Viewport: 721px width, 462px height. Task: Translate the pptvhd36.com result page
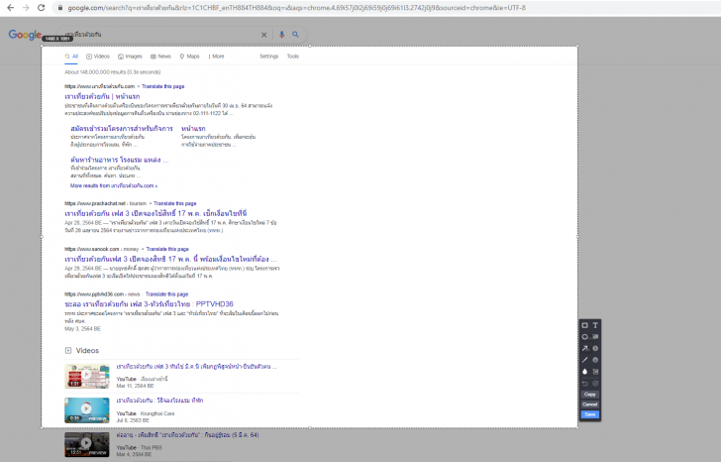(x=167, y=294)
